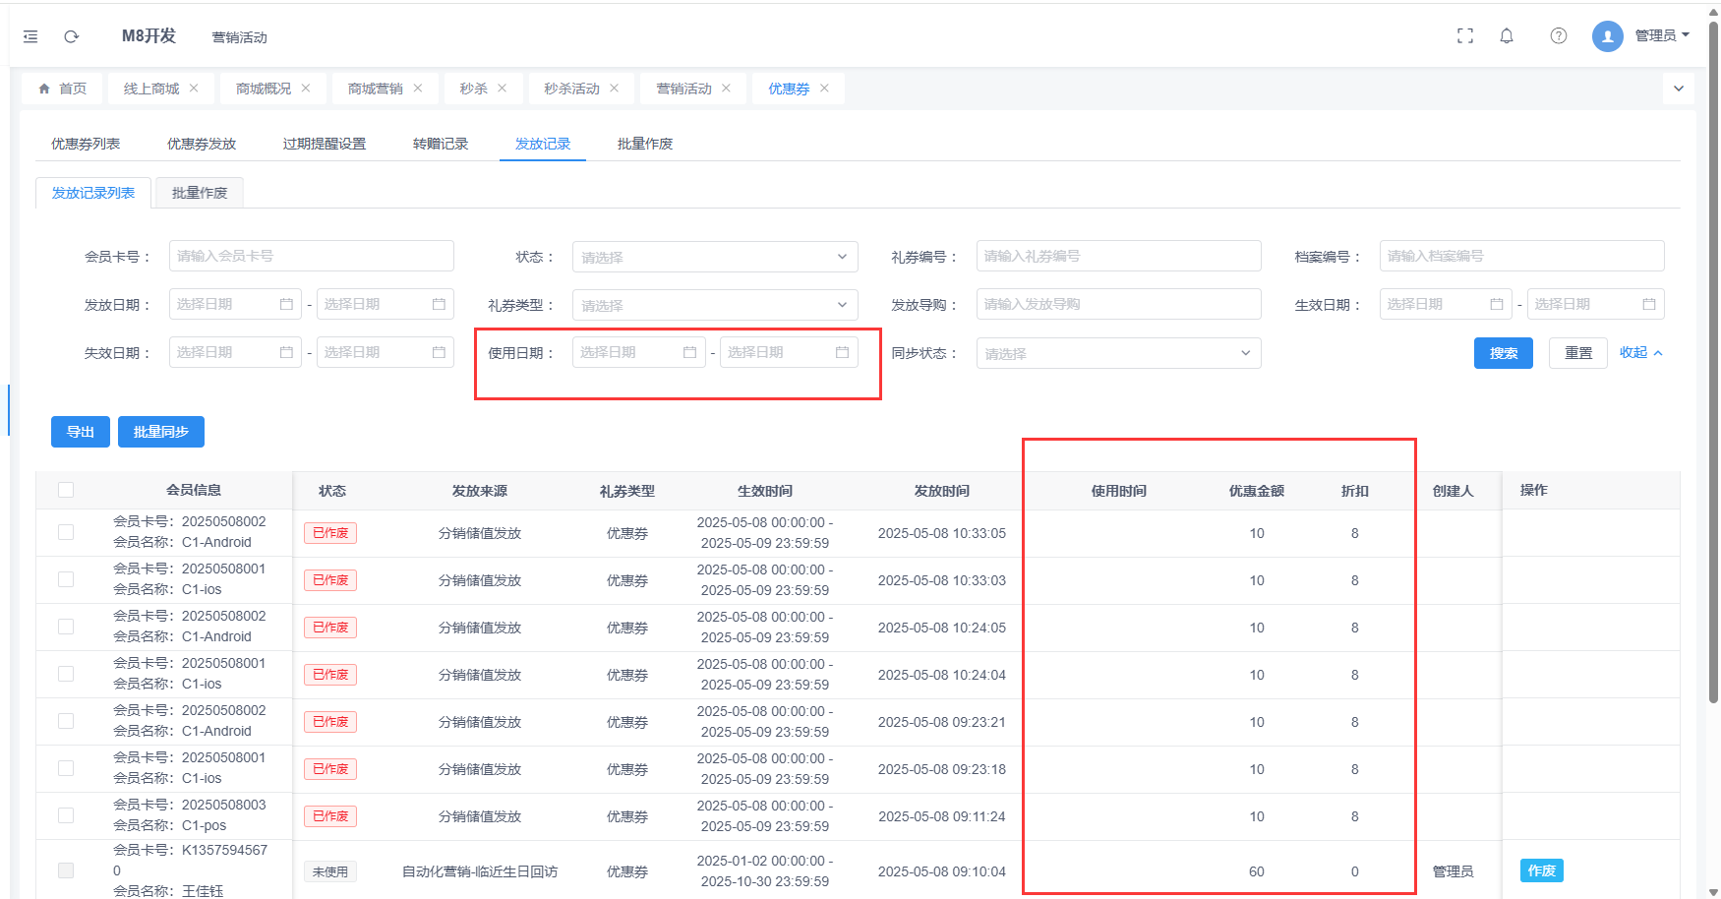Click the 搜索 search button

tap(1504, 353)
